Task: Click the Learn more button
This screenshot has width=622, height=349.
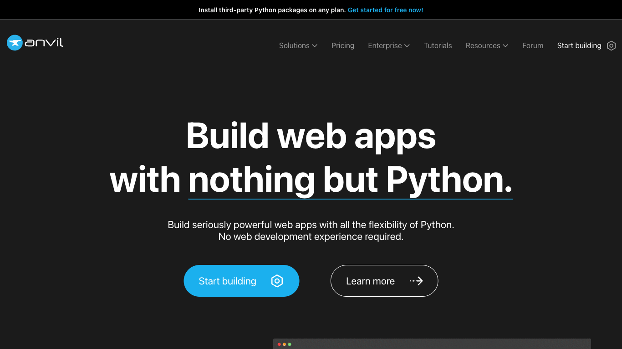Action: 384,281
